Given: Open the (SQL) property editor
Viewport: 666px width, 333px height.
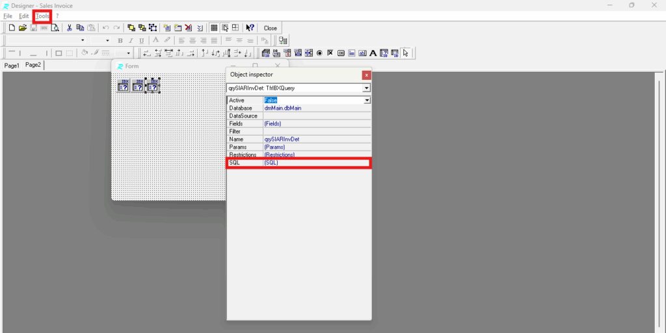Looking at the screenshot, I should (x=317, y=163).
